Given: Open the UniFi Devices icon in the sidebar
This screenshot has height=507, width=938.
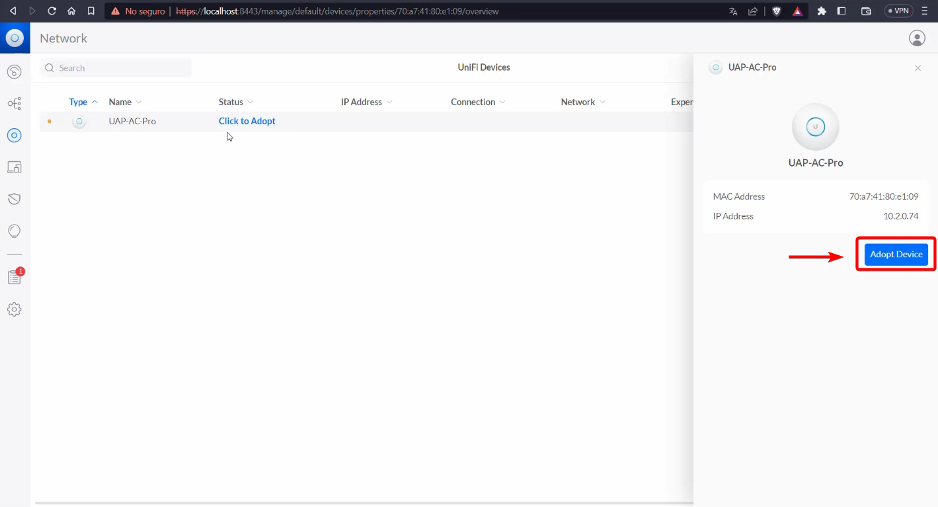Looking at the screenshot, I should coord(15,135).
